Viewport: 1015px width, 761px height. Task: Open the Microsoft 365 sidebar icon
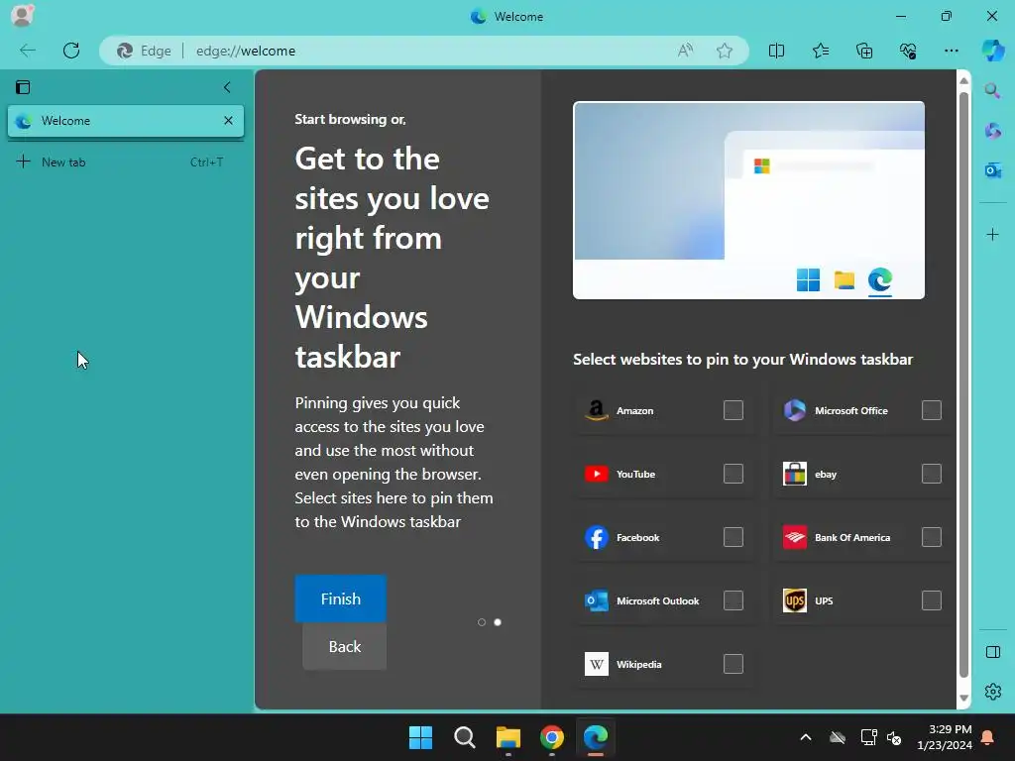pos(992,131)
